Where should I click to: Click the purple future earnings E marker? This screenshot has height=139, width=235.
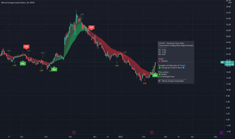222,132
